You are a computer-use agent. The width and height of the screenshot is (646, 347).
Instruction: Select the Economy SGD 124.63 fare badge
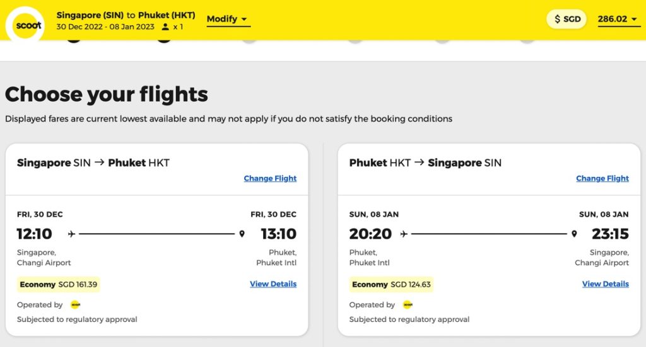(x=391, y=285)
